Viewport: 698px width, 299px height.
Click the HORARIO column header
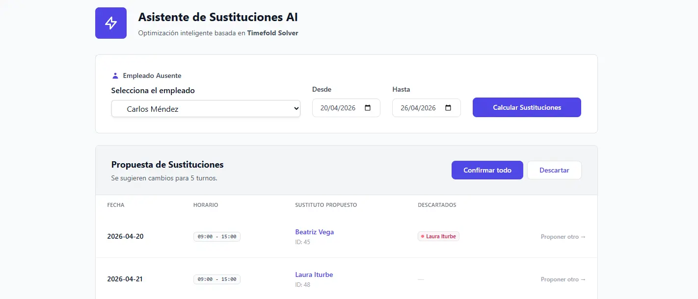pyautogui.click(x=206, y=205)
